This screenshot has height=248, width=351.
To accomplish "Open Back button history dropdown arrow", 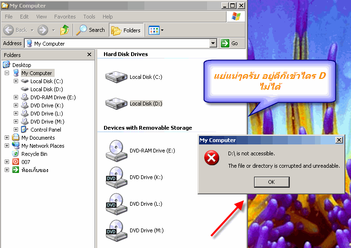I will point(32,30).
